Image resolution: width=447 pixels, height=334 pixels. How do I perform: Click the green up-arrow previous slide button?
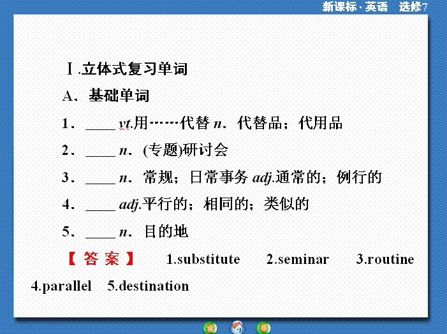[x=210, y=328]
